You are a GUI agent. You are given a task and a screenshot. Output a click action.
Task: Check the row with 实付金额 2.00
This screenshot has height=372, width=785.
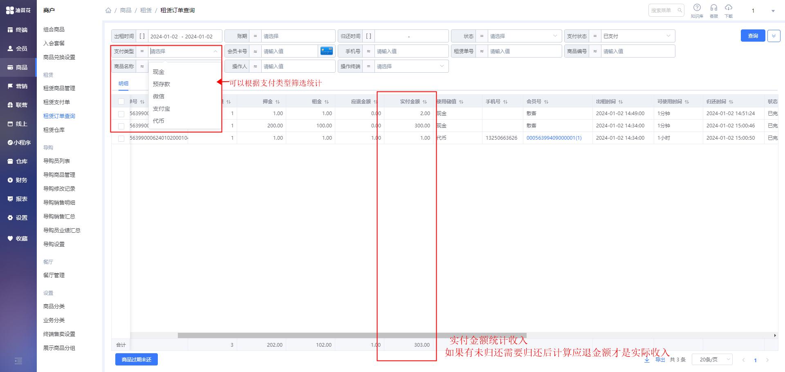coord(121,114)
